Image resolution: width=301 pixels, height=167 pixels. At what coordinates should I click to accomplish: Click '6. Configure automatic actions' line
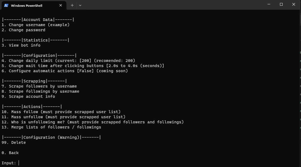[x=65, y=71]
